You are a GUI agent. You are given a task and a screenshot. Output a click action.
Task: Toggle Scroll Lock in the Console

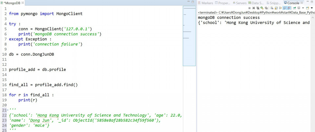276,8
